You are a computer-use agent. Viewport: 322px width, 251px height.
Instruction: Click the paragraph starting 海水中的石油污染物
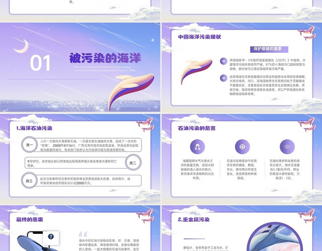(x=109, y=245)
